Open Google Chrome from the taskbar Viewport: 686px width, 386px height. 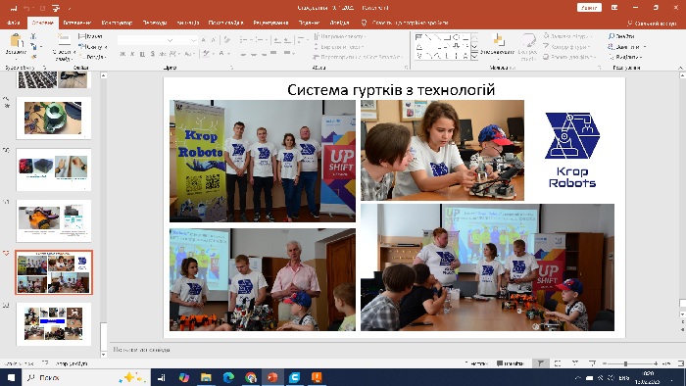click(x=251, y=377)
